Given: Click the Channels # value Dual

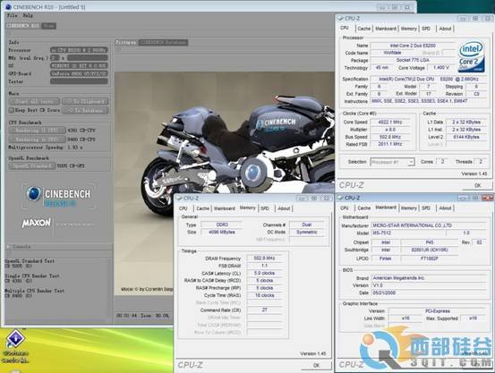Looking at the screenshot, I should point(307,225).
